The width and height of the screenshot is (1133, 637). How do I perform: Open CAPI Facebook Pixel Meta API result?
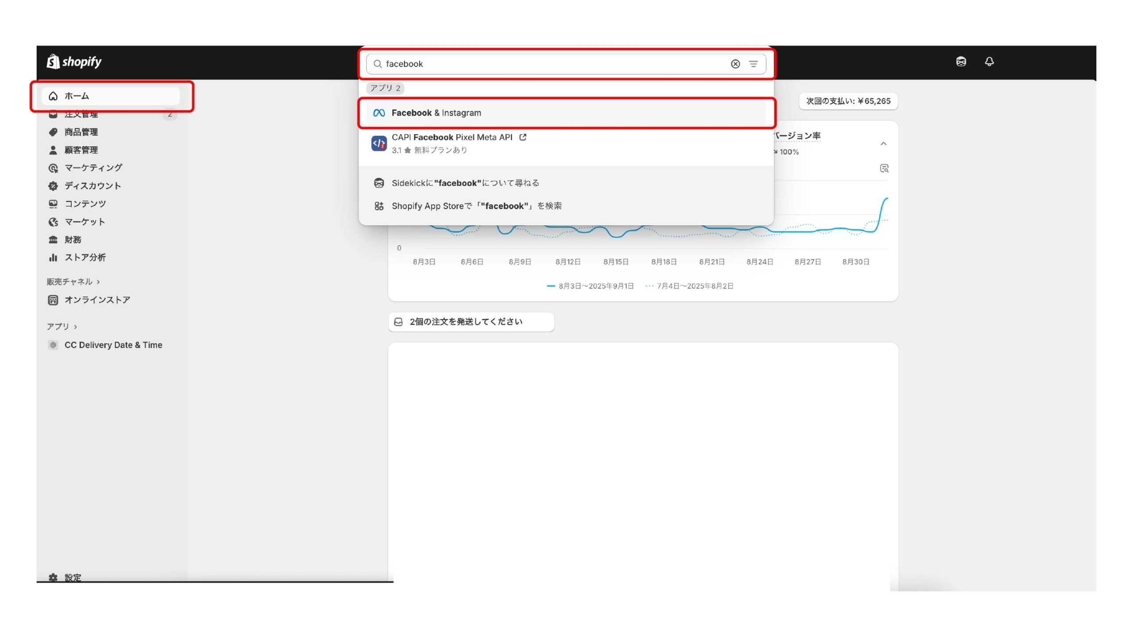(x=566, y=143)
